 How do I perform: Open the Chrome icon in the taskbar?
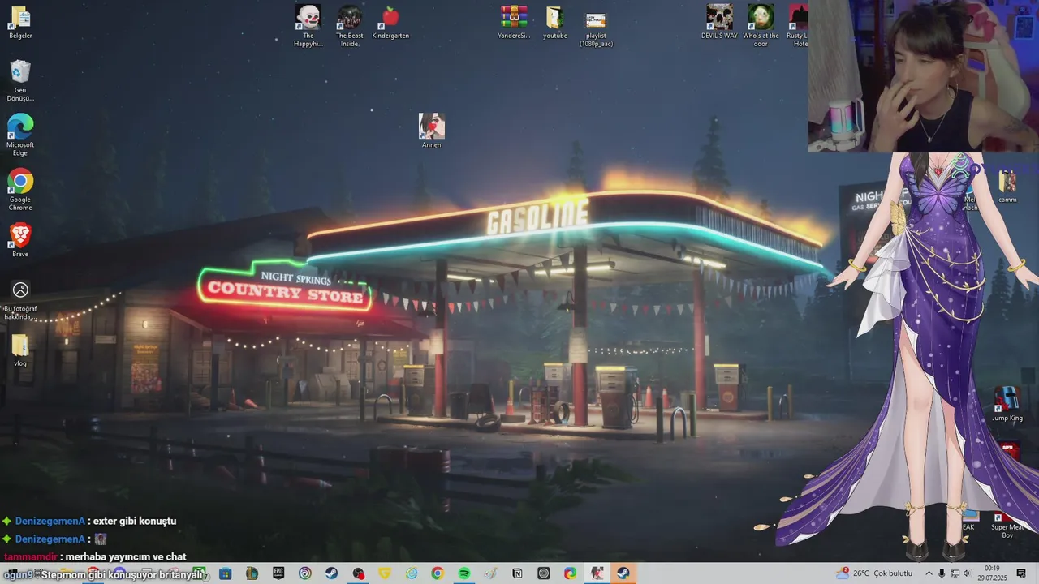point(438,573)
